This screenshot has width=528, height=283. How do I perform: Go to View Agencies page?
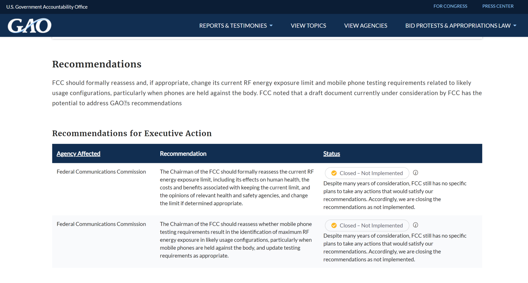[365, 26]
